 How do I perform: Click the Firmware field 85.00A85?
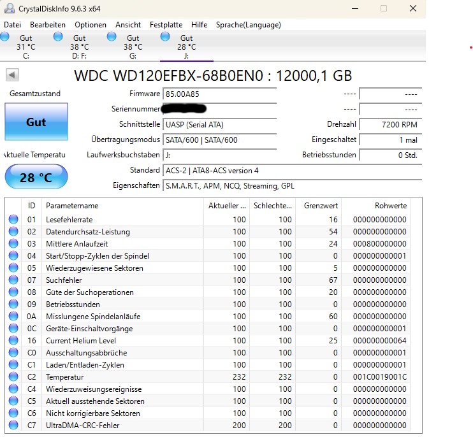[x=219, y=94]
